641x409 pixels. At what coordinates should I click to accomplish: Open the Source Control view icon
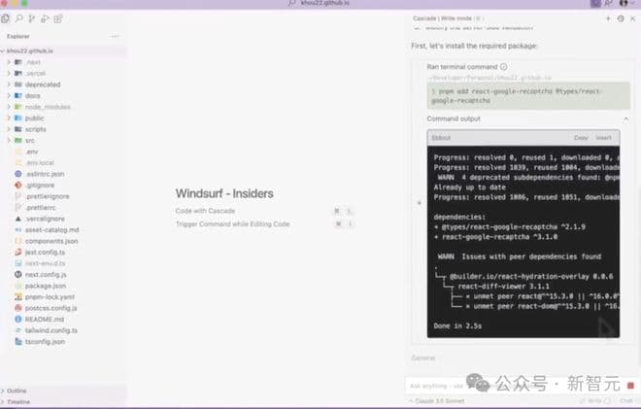click(30, 18)
